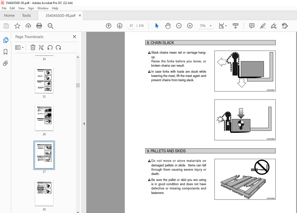Switch to the Home tab
Viewport: 297px width, 213px height.
(9, 16)
